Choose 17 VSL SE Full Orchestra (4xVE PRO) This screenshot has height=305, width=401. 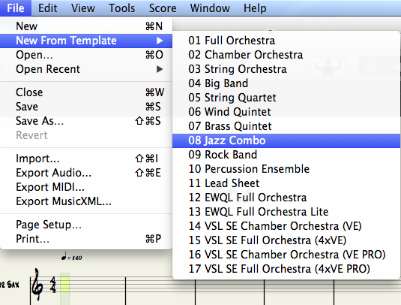coord(286,269)
